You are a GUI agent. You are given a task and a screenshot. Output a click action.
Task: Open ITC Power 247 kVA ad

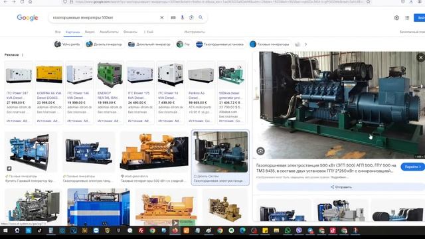[x=19, y=93]
